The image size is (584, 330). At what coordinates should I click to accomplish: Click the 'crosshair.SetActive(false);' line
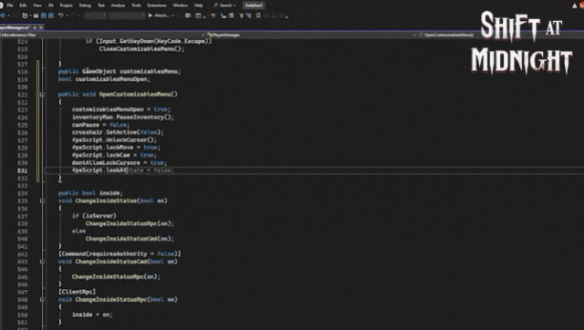[118, 132]
